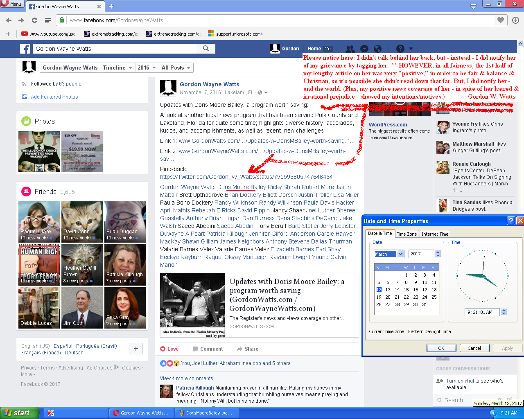Open the View 4 more comments link
This screenshot has height=419, width=524.
[186, 378]
